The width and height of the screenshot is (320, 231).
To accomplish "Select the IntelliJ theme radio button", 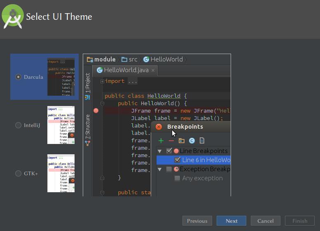I will (18, 125).
